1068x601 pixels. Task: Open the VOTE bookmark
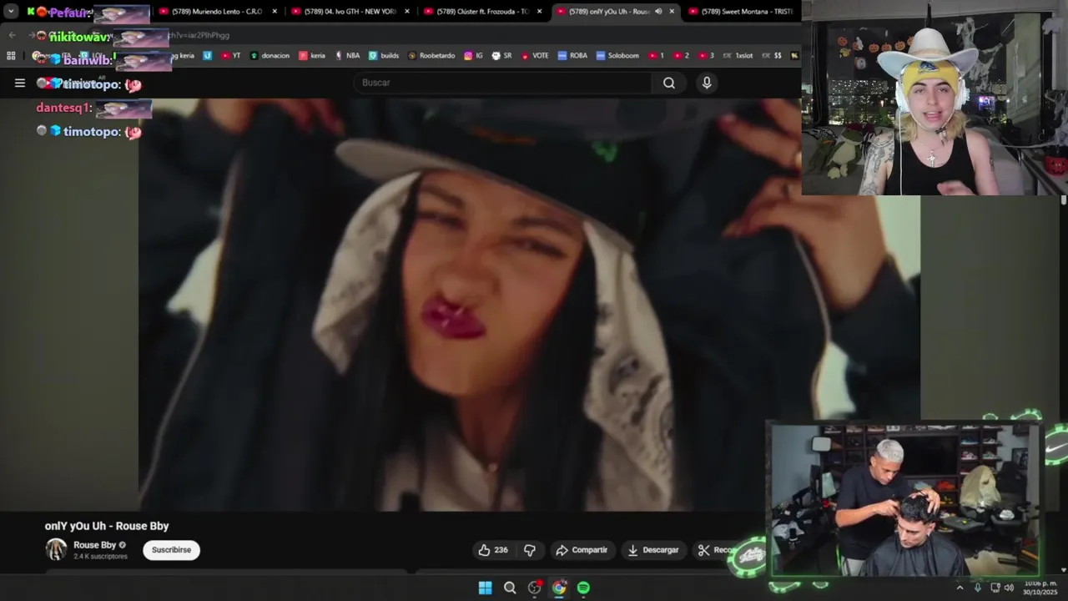(x=535, y=56)
